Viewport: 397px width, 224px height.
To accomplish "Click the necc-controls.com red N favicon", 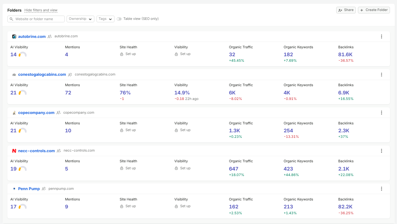I will 14,151.
